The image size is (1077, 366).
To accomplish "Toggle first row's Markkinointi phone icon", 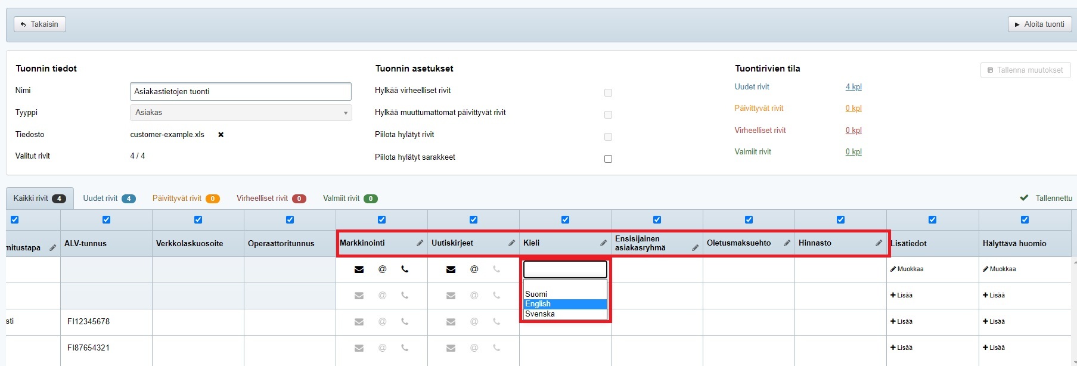I will tap(405, 269).
